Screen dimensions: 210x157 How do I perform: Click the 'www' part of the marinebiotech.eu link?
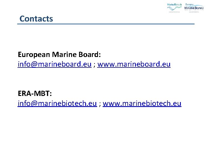pyautogui.click(x=111, y=104)
